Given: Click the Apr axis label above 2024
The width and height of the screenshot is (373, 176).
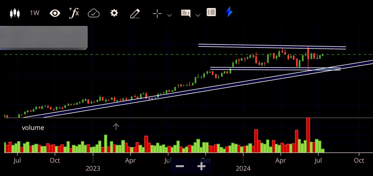Looking at the screenshot, I should click(x=281, y=160).
